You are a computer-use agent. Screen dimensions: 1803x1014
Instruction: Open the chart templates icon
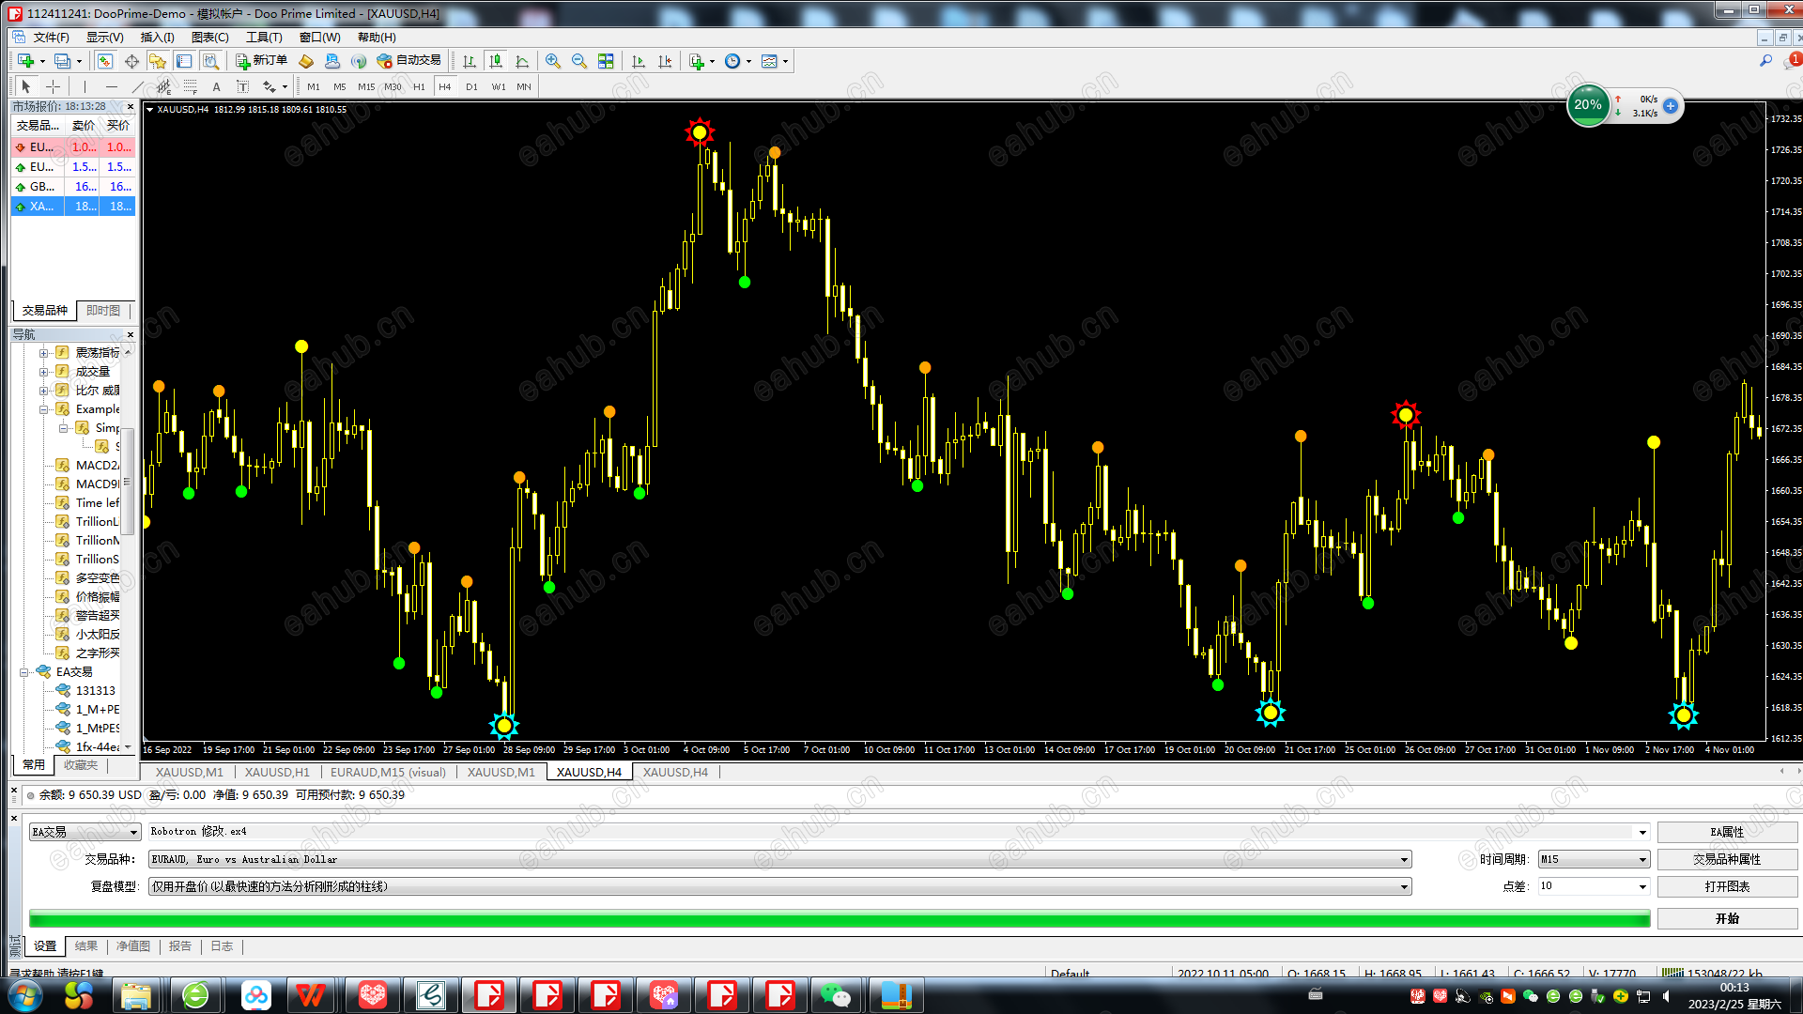click(x=769, y=61)
